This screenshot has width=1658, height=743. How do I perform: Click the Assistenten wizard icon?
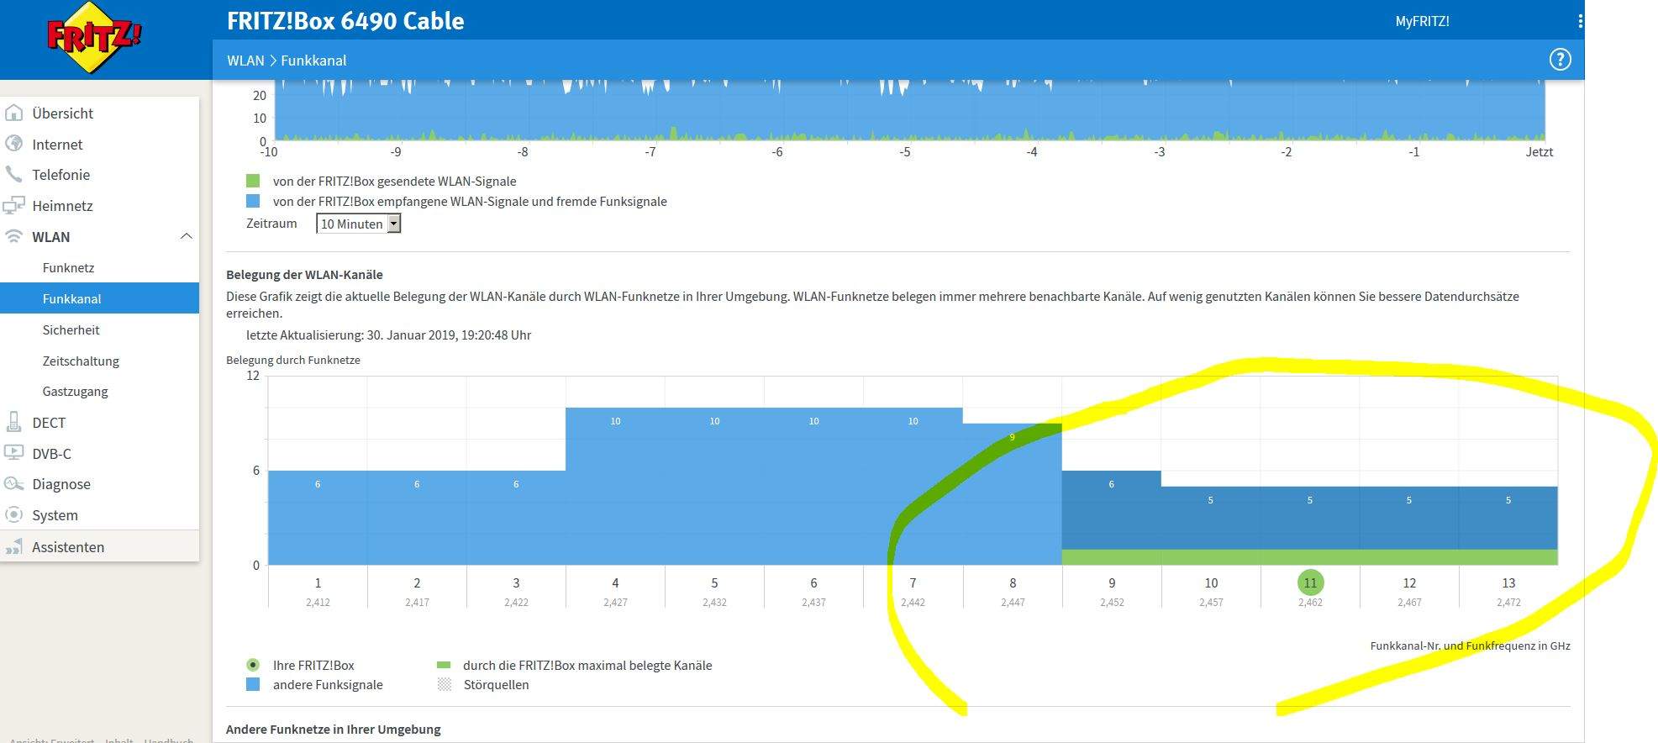point(14,547)
